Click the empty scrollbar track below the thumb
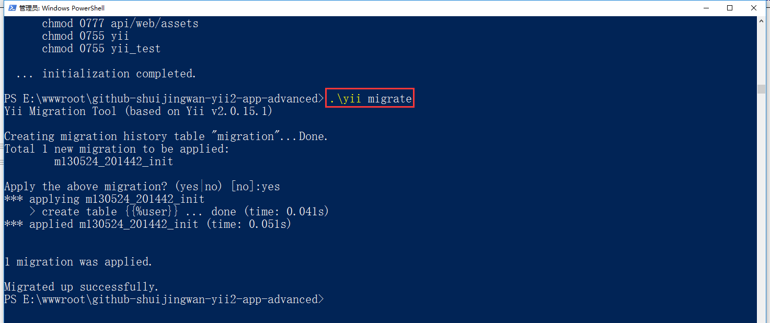770x323 pixels. (761, 209)
